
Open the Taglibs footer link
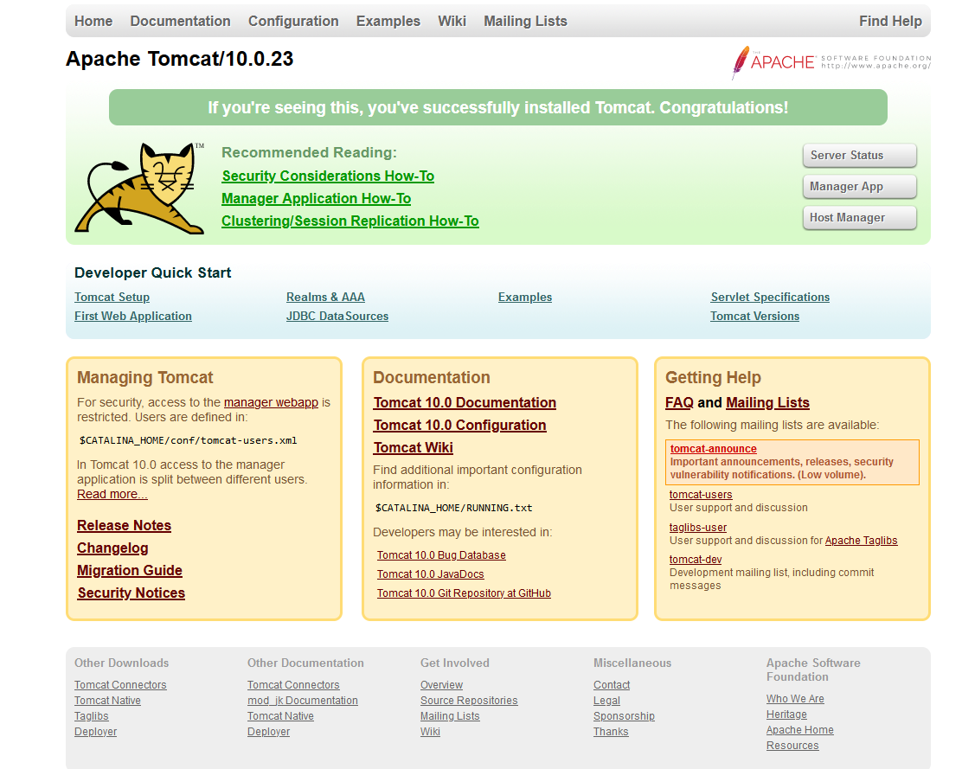[x=92, y=716]
